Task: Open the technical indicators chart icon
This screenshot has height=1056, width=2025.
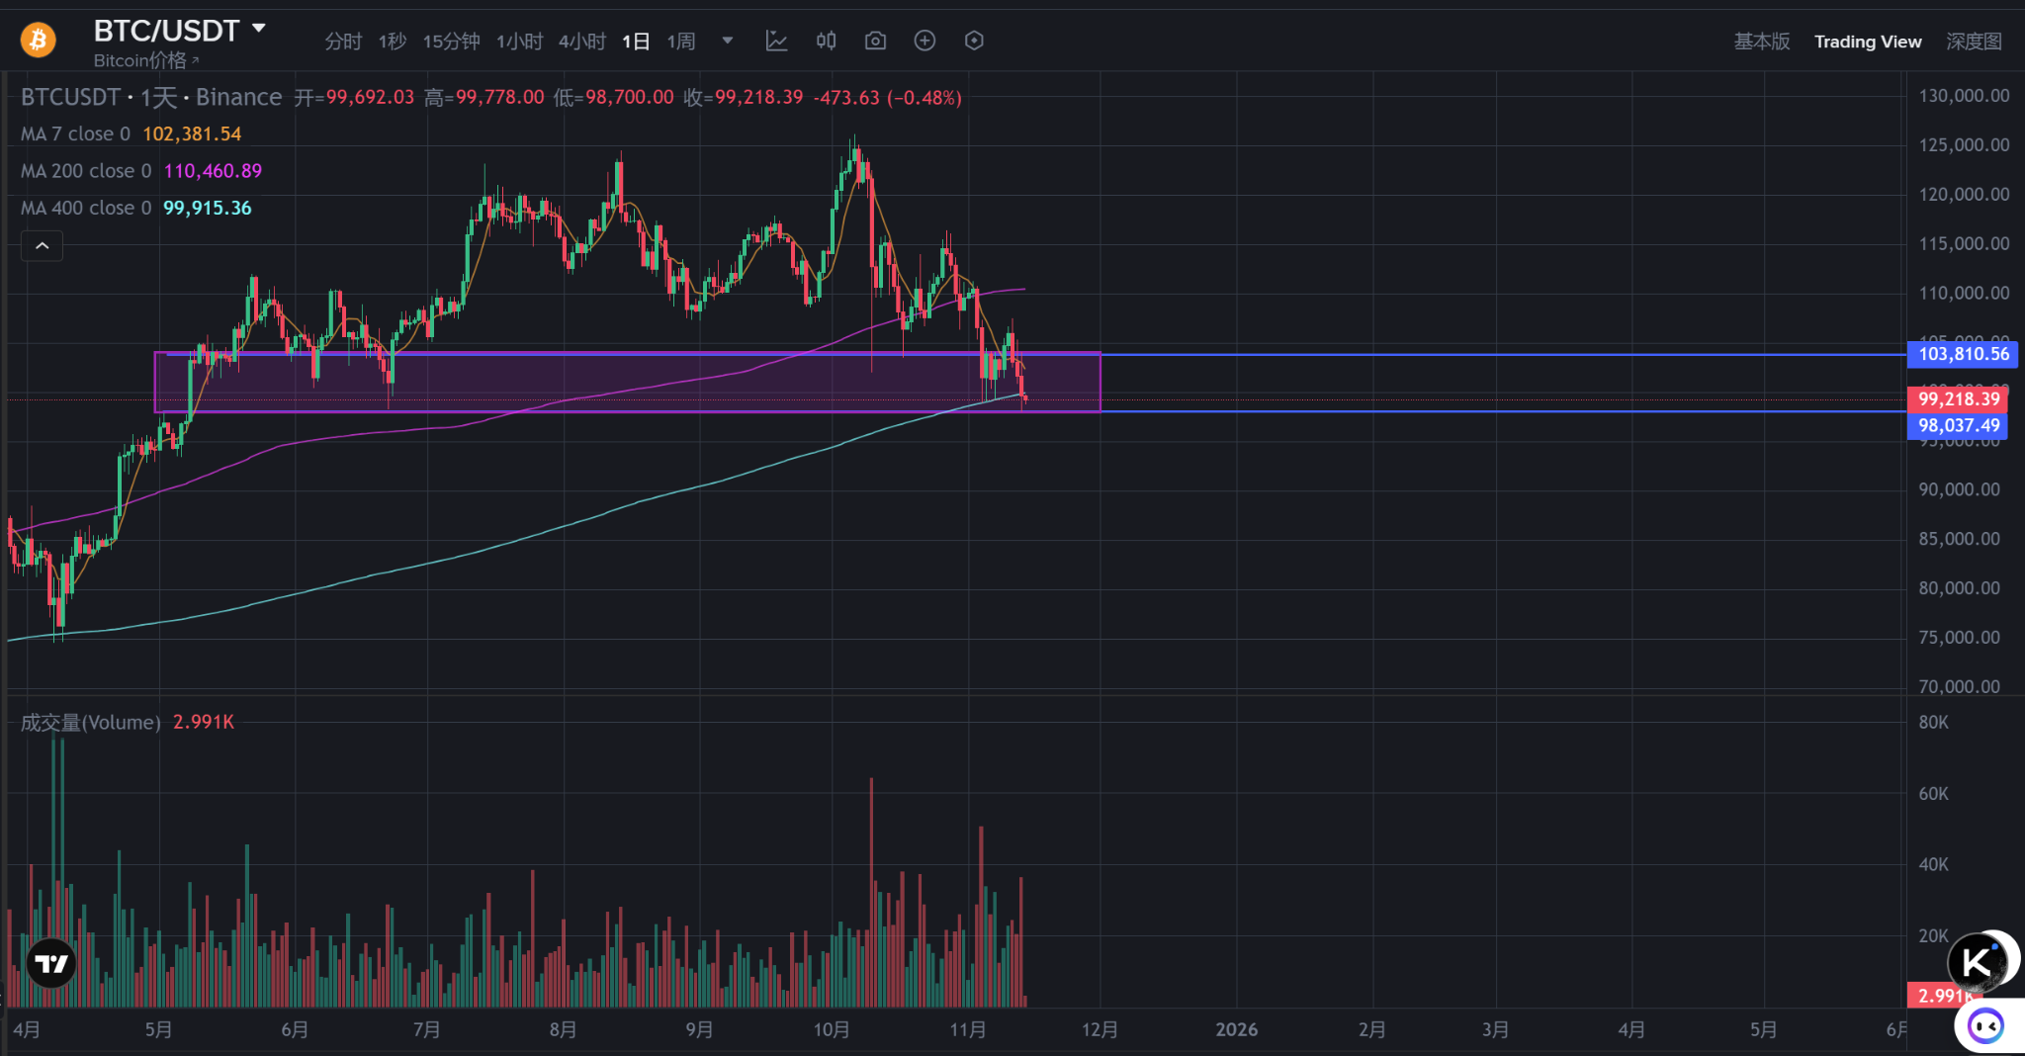Action: click(x=776, y=41)
